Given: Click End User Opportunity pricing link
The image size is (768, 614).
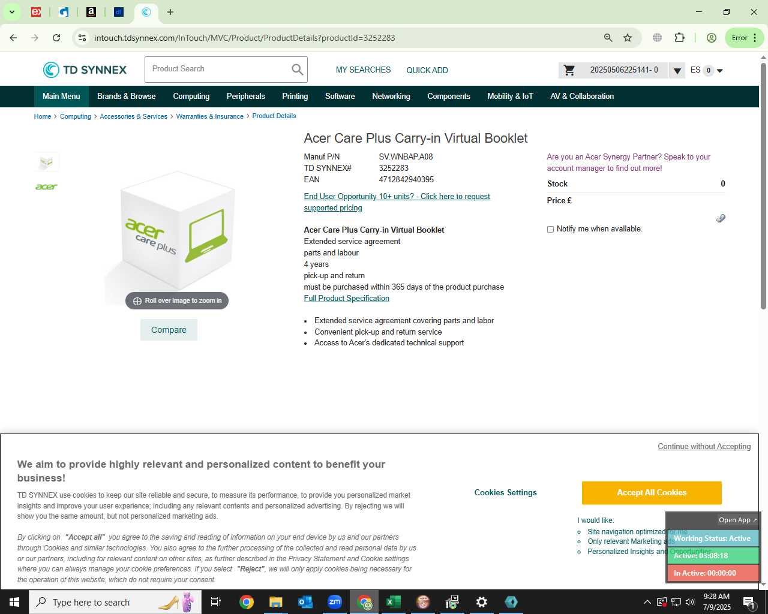Looking at the screenshot, I should coord(397,202).
